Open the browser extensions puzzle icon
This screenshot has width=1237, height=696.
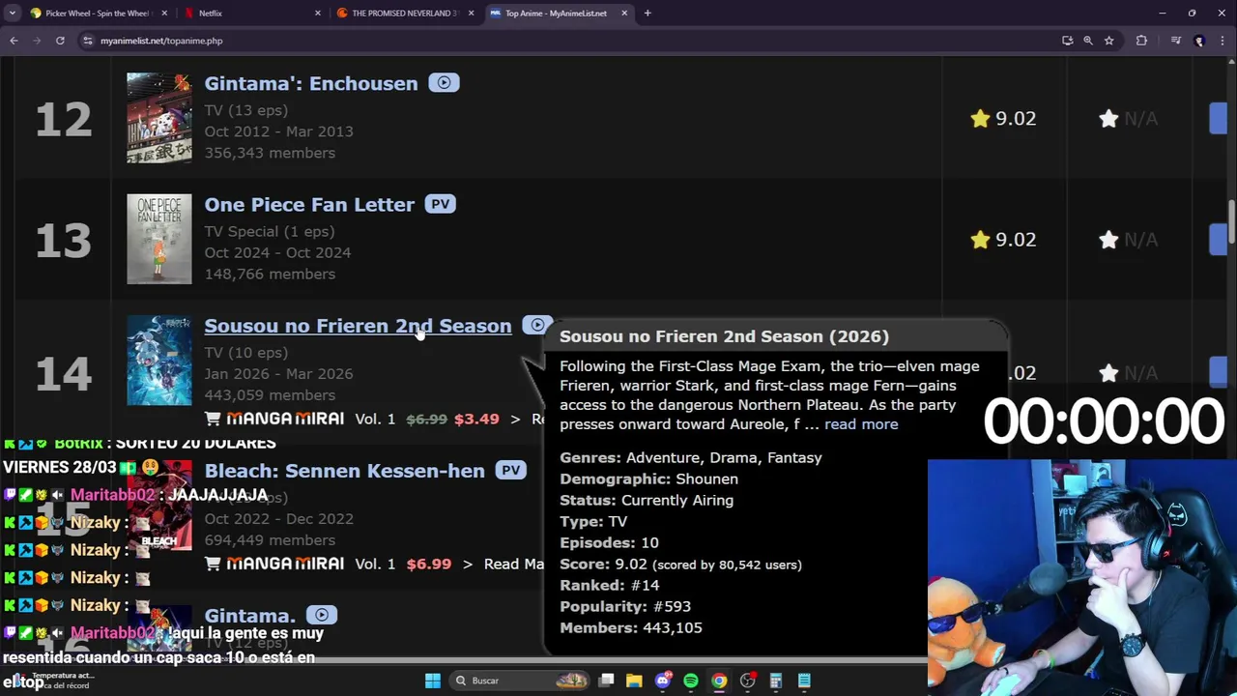(x=1142, y=41)
